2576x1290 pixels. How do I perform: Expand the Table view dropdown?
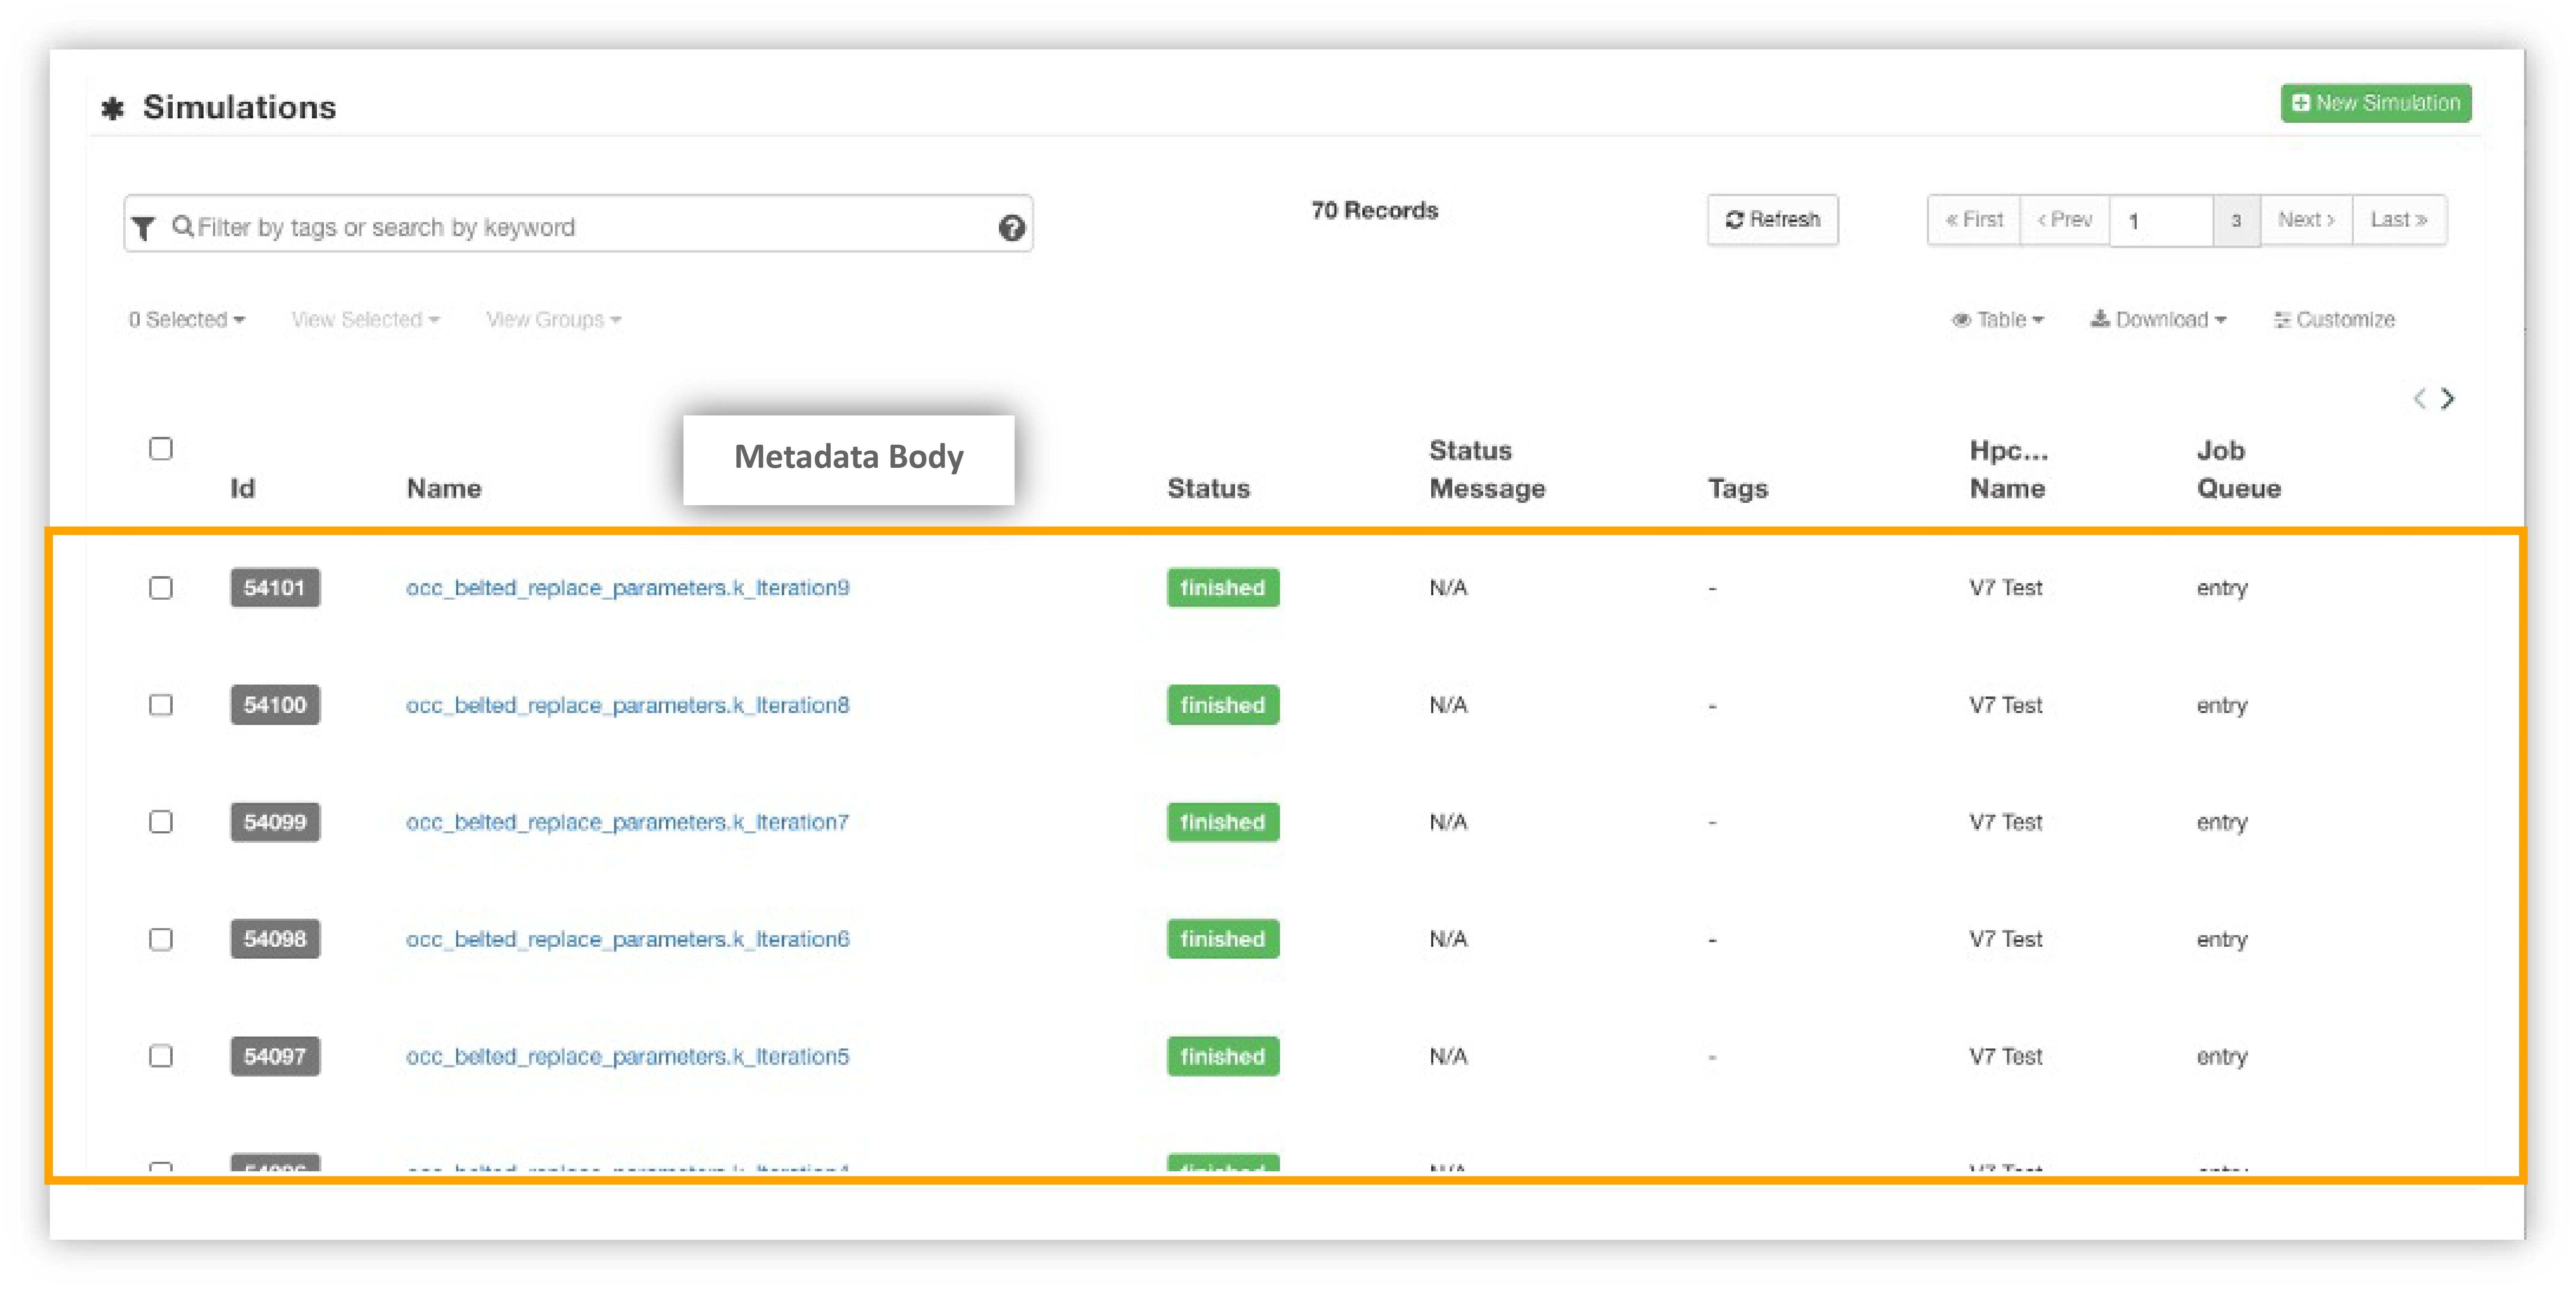[x=1997, y=320]
